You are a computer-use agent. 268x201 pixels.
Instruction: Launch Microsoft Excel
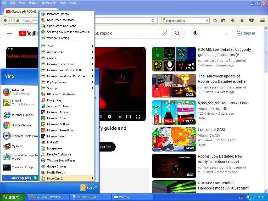tap(67, 118)
